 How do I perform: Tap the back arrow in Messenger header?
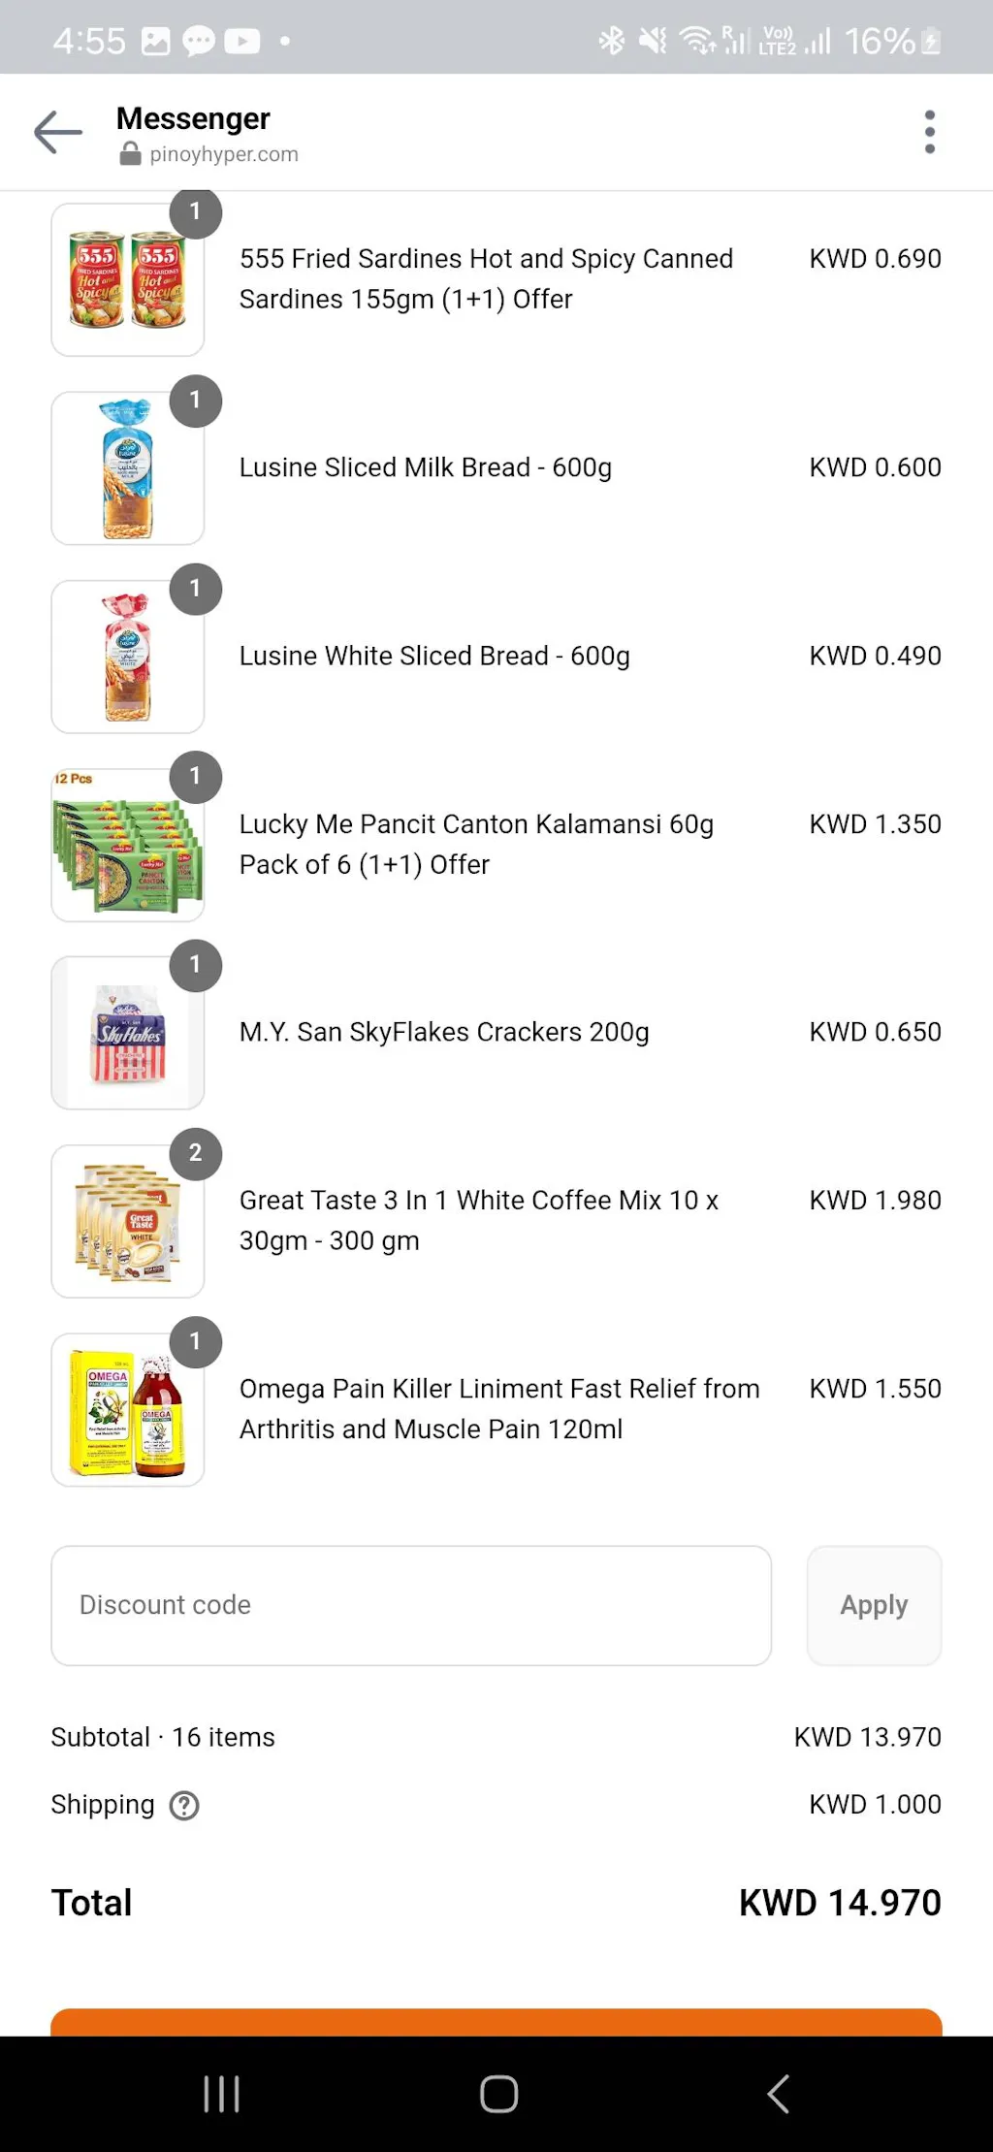pos(58,132)
